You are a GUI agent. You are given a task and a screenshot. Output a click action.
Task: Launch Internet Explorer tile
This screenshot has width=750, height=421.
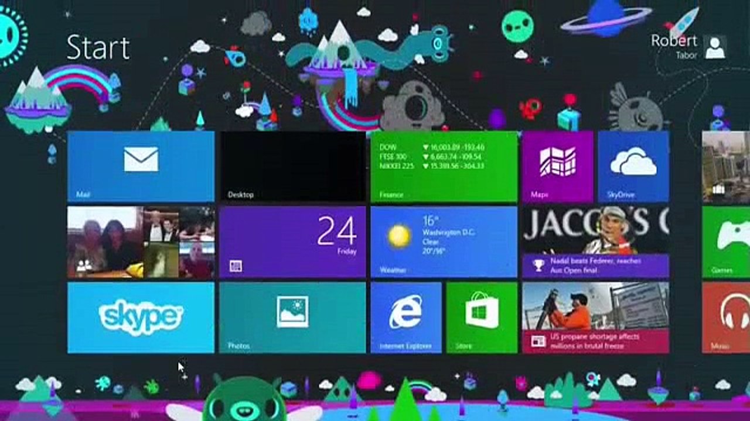[405, 318]
